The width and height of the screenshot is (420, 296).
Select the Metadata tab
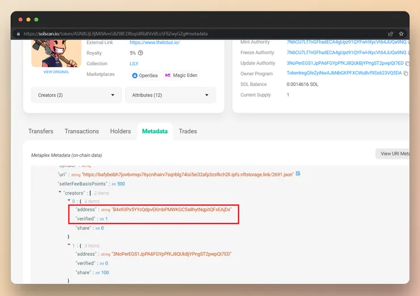click(155, 131)
